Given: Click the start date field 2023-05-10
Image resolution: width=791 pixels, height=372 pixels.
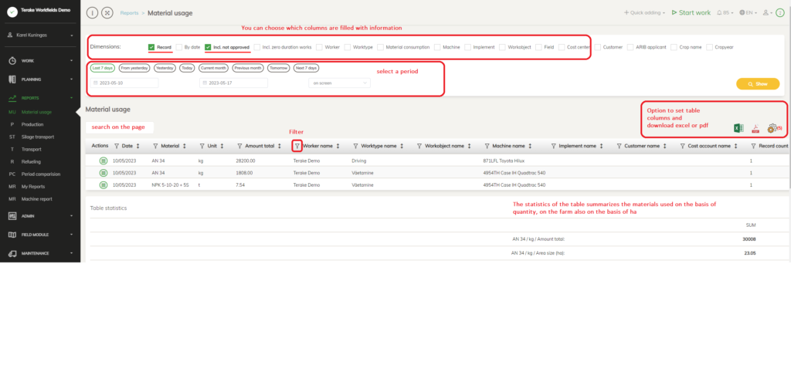Looking at the screenshot, I should click(x=124, y=83).
